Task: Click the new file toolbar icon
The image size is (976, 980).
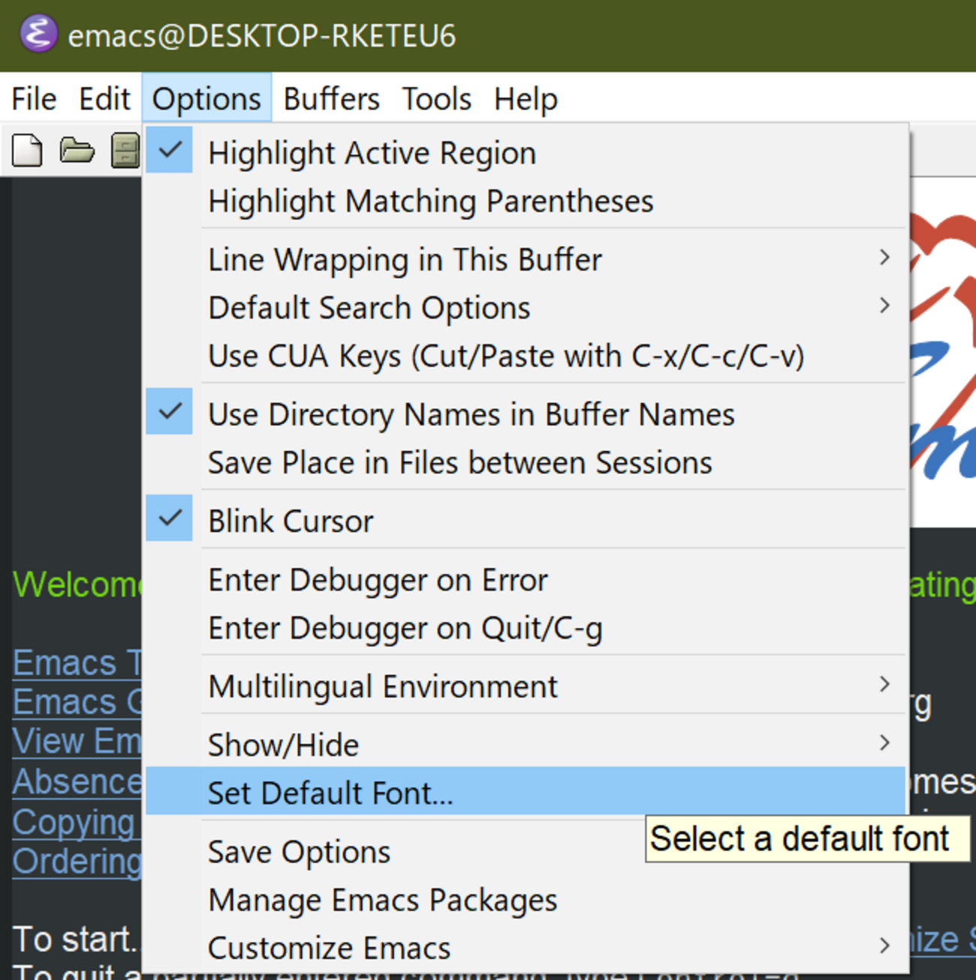Action: pos(27,150)
